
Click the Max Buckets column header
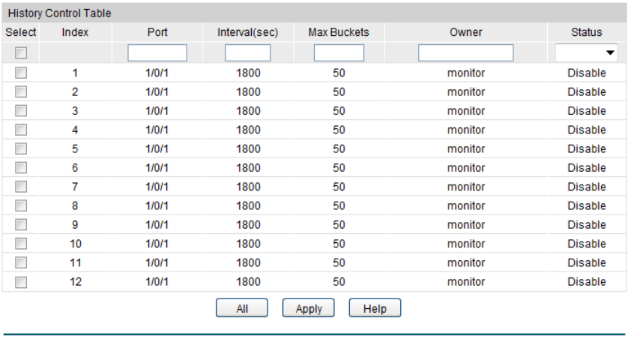[339, 32]
